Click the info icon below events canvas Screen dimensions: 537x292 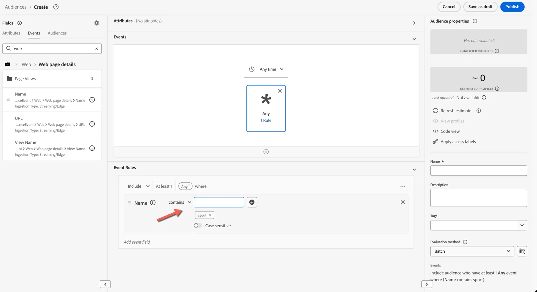[x=266, y=151]
